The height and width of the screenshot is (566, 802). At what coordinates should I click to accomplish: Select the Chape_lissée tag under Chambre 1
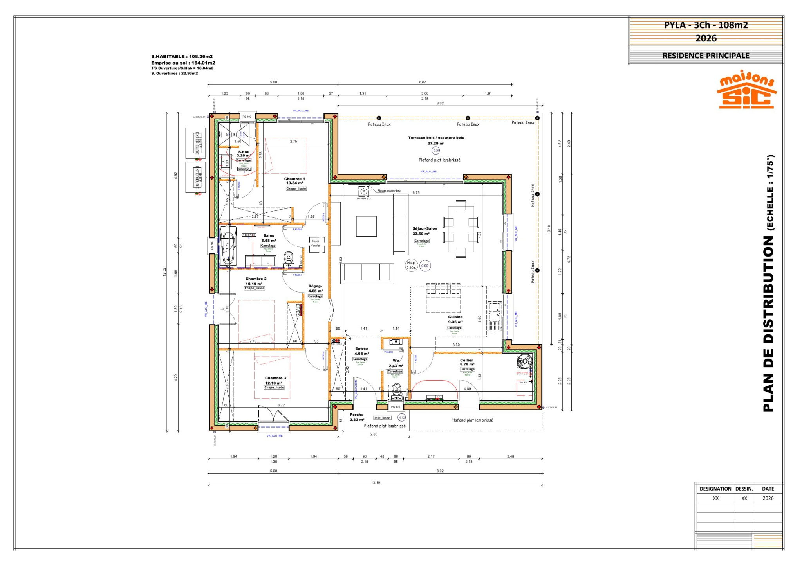(296, 189)
